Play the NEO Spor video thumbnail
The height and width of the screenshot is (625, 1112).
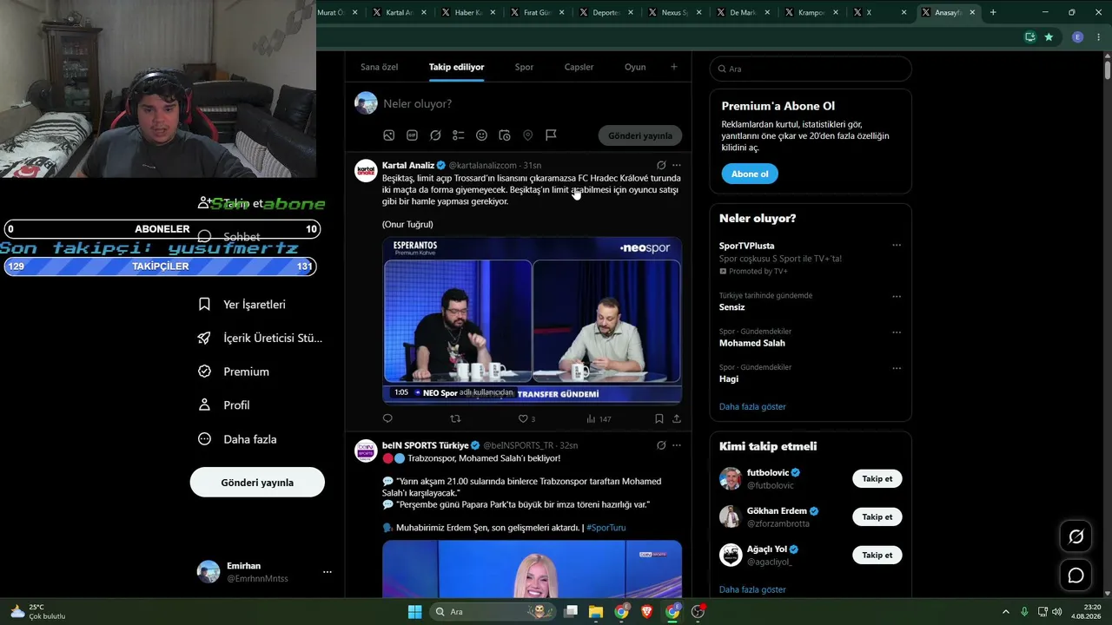pyautogui.click(x=532, y=321)
